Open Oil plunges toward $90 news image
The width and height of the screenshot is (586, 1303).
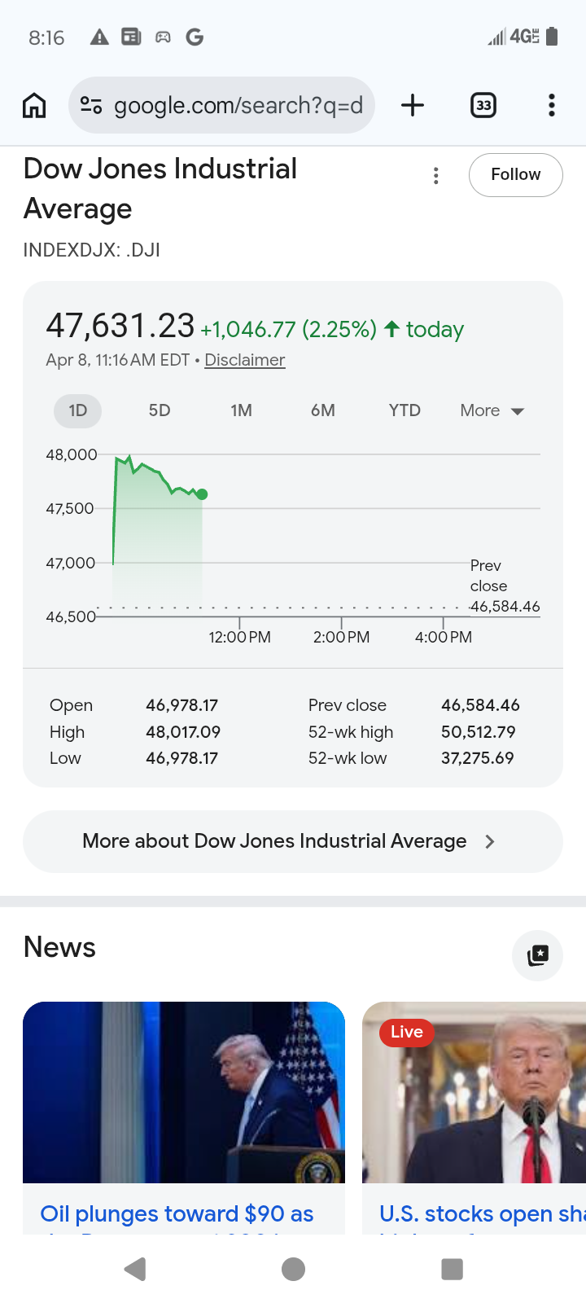point(184,1092)
